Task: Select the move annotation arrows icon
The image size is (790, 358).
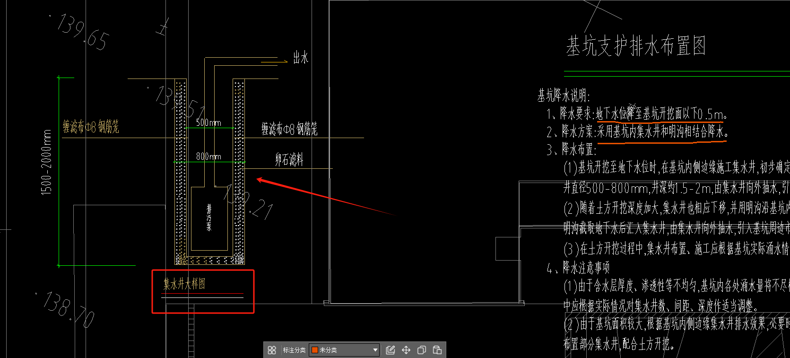Action: (x=406, y=350)
